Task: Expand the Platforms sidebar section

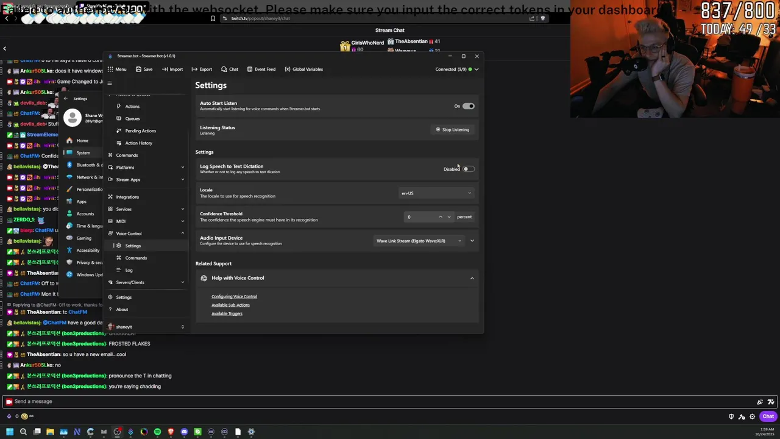Action: coord(146,167)
